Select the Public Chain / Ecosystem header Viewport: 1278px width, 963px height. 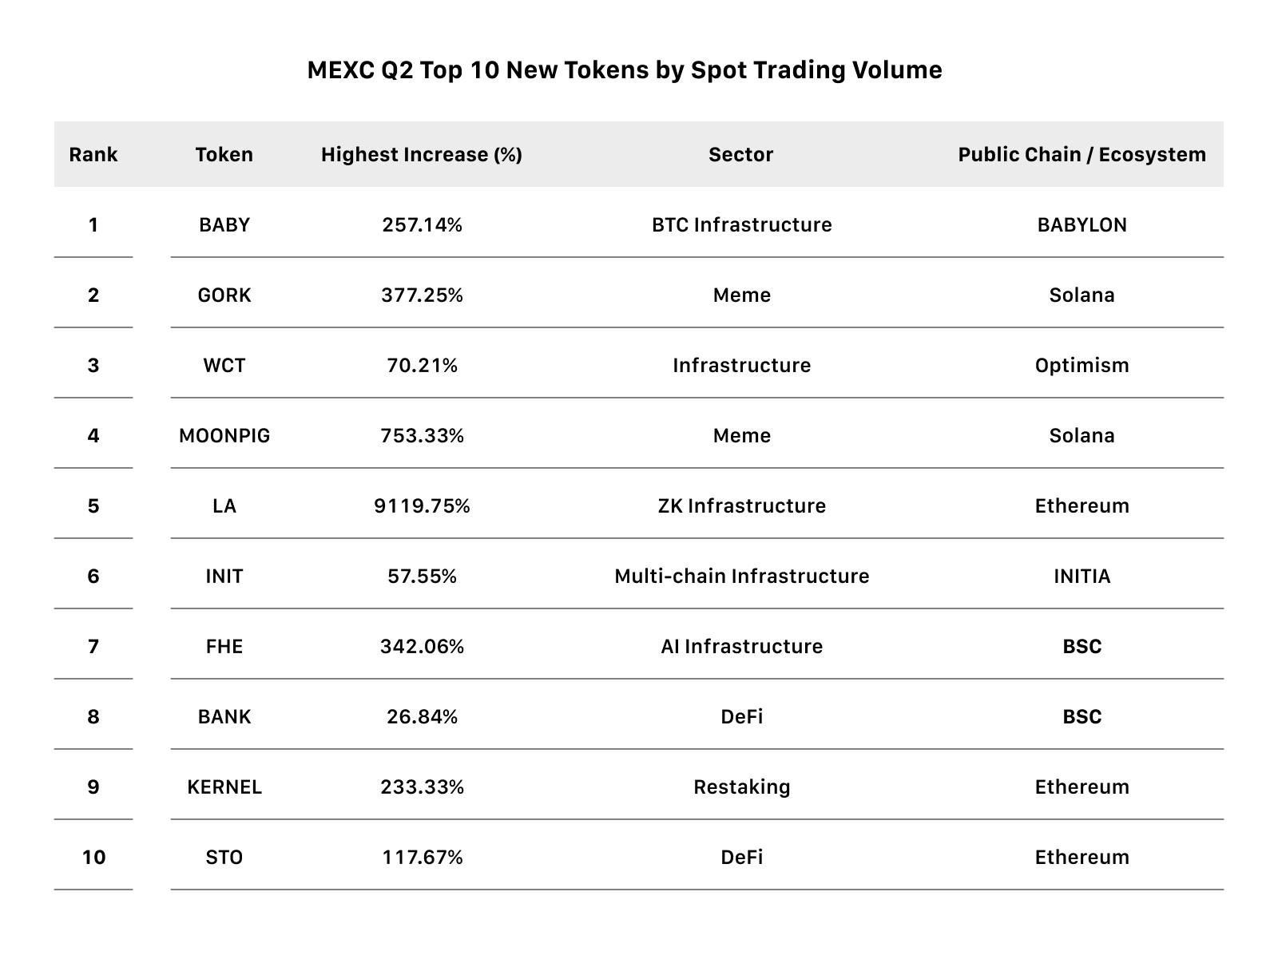click(1082, 154)
